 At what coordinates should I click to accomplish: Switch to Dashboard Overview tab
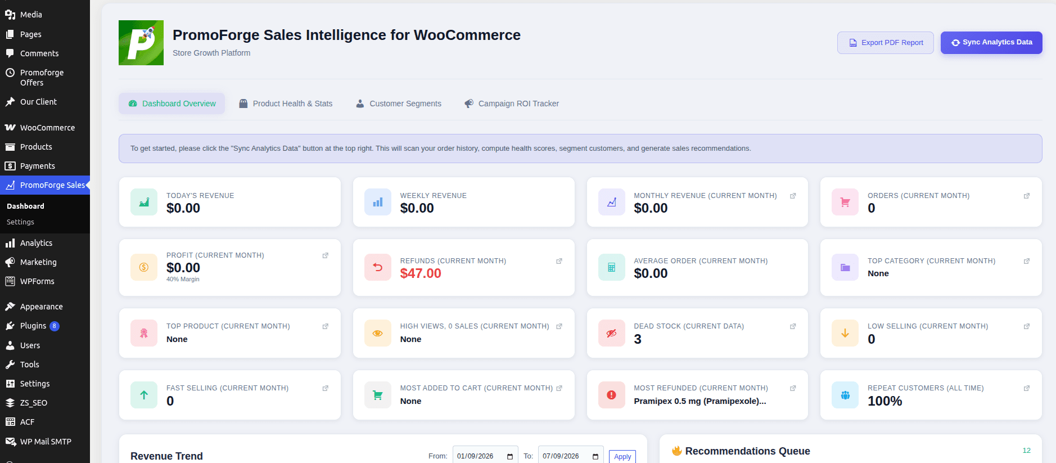[x=172, y=104]
